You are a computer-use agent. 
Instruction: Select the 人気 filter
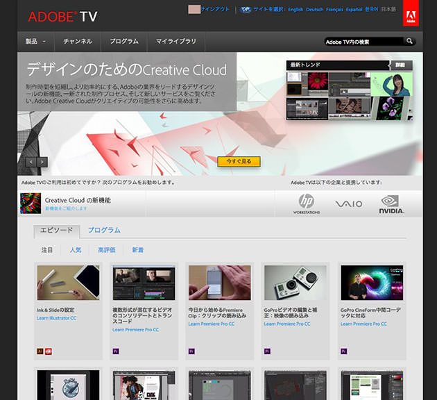tap(76, 250)
